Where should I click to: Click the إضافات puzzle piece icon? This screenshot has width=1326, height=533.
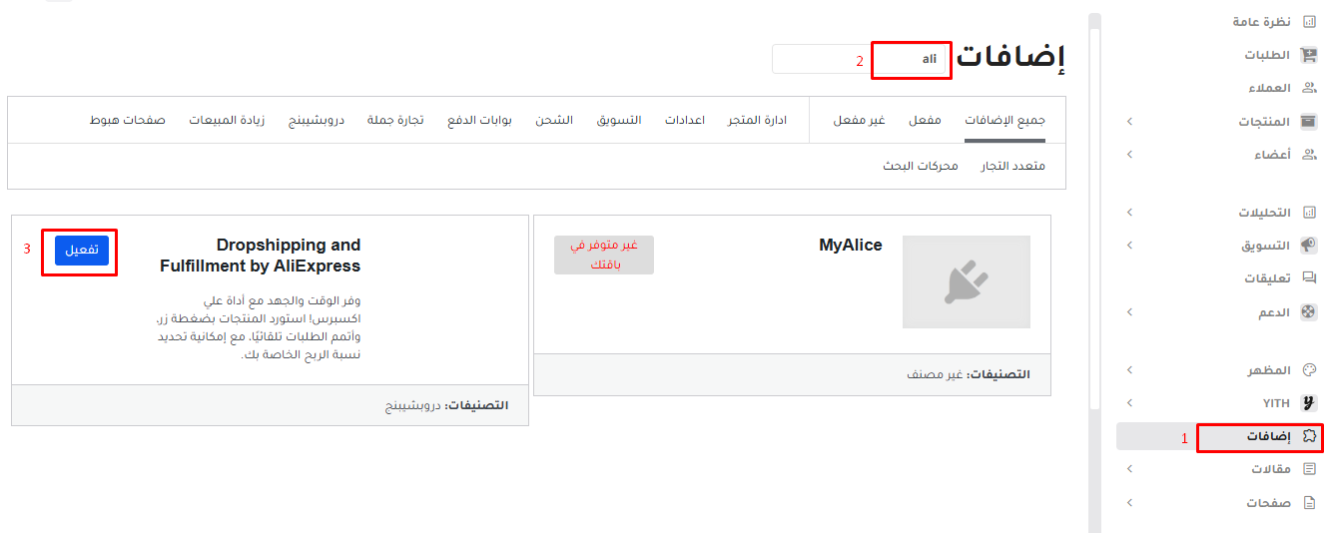tap(1309, 436)
